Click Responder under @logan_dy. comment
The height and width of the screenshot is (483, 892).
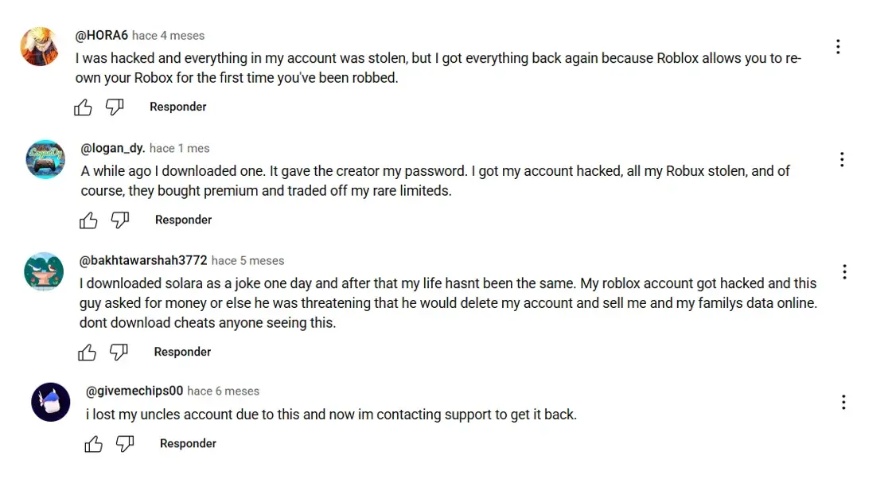(x=184, y=220)
